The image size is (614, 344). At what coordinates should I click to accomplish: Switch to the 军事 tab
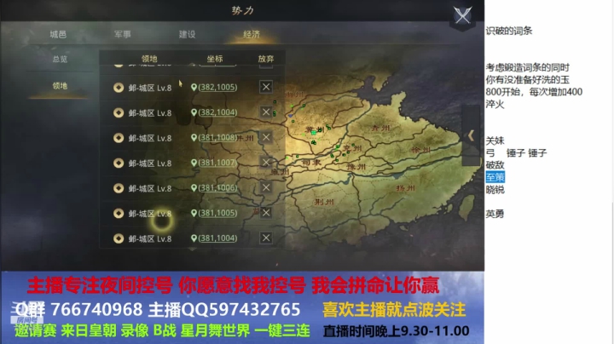click(x=123, y=34)
